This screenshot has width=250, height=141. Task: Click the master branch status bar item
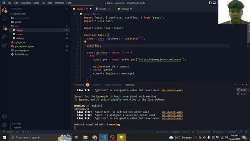(8, 132)
